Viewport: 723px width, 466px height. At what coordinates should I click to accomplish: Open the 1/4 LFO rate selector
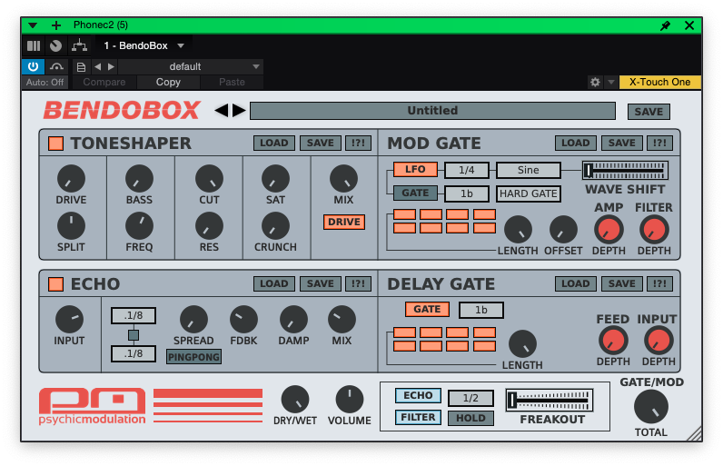tap(467, 170)
